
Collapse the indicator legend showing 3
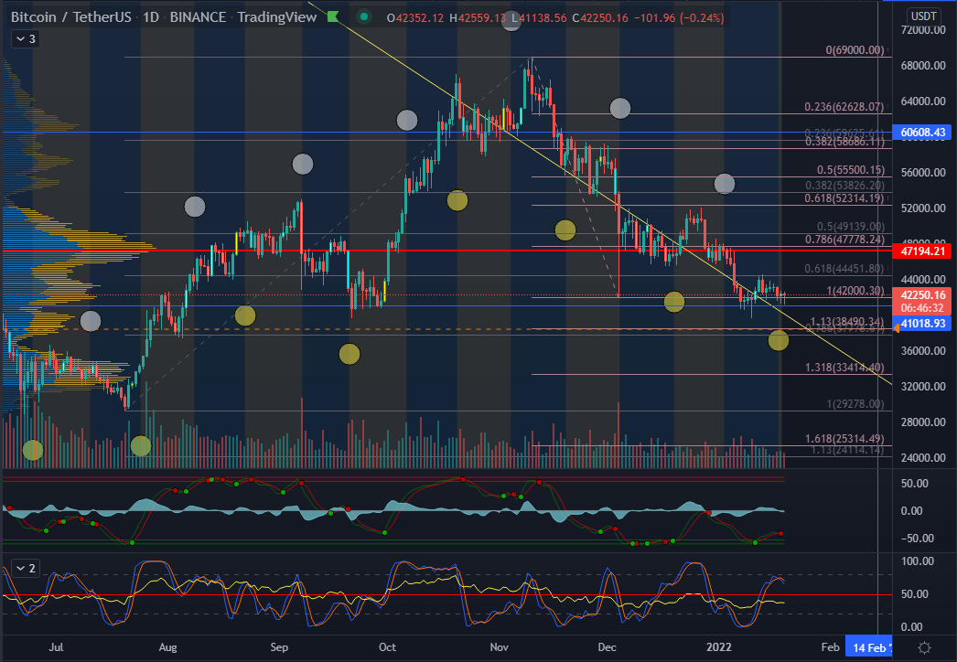click(25, 39)
